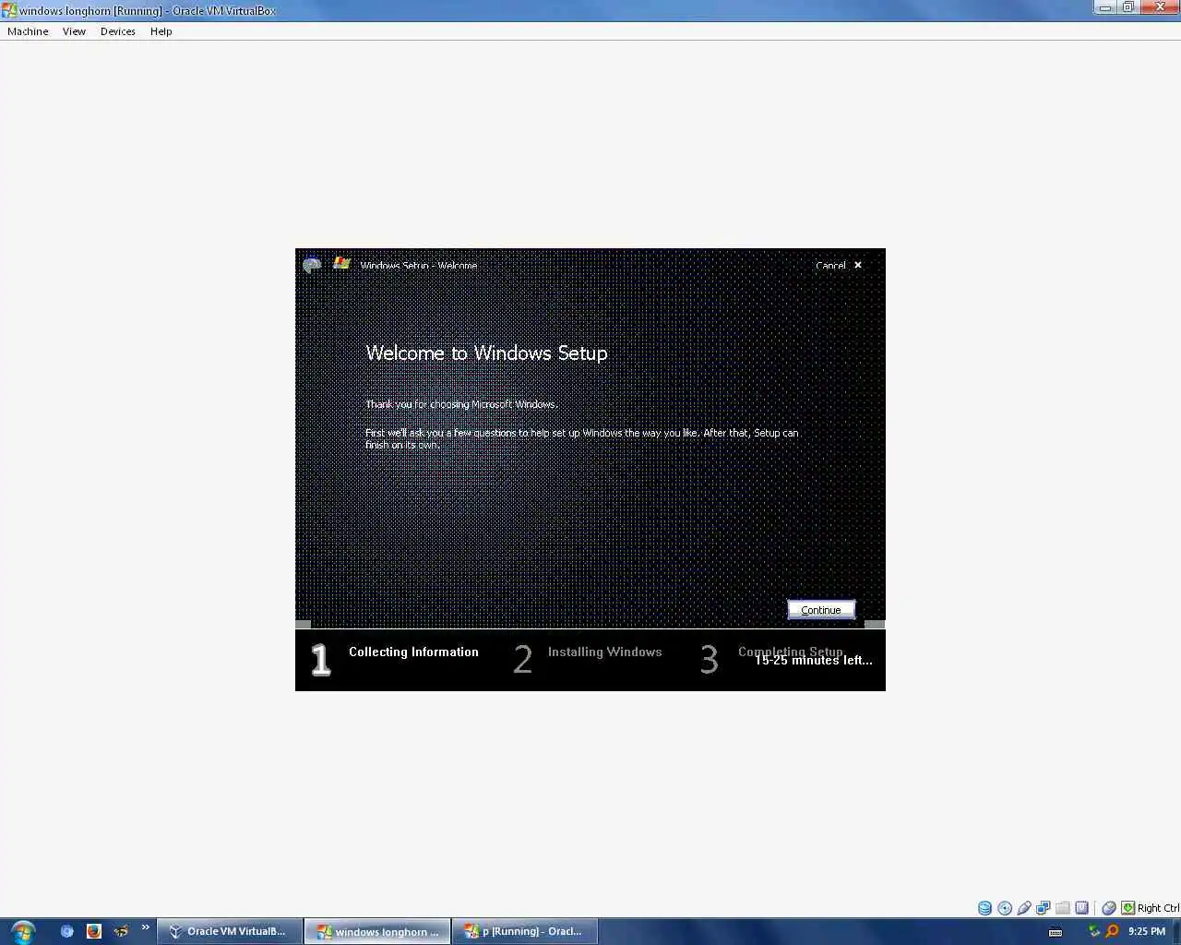Open the Windows Start orb
This screenshot has height=945, width=1181.
coord(22,931)
